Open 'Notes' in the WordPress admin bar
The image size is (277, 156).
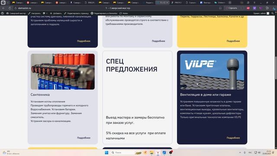click(x=124, y=13)
